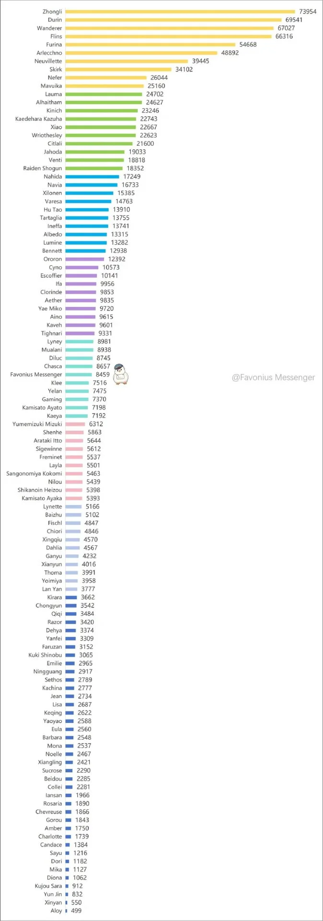The image size is (323, 921).
Task: Select the Ororon purple bar
Action: pos(85,259)
